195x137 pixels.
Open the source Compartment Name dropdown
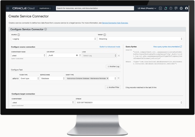click(x=29, y=55)
